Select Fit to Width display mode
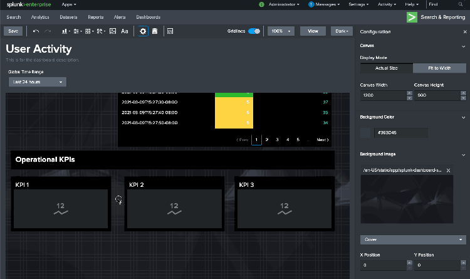This screenshot has width=470, height=279. (x=439, y=68)
